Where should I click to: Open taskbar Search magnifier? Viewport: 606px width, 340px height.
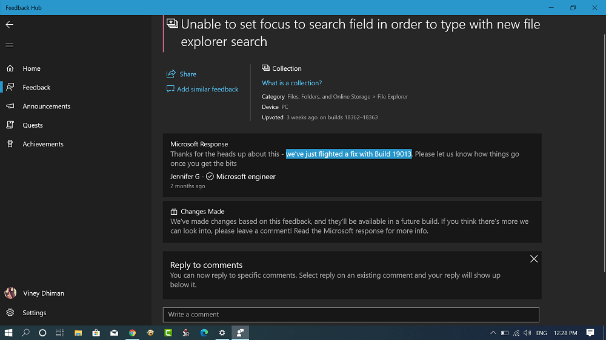click(25, 333)
